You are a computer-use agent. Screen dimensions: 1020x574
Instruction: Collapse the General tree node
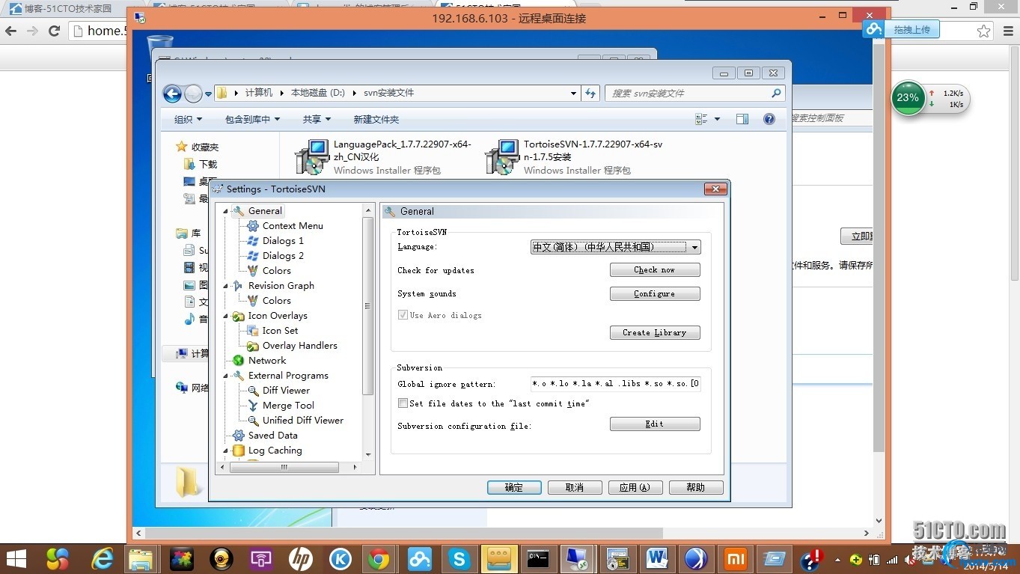(x=225, y=211)
